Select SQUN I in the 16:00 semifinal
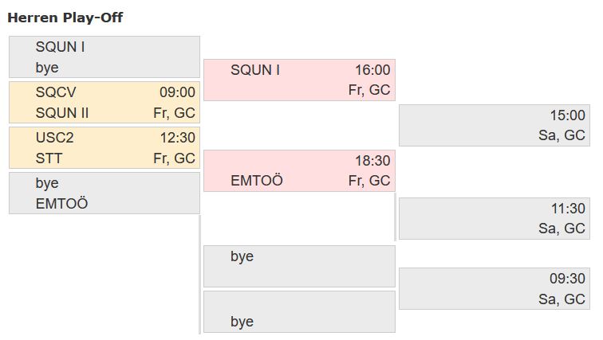The image size is (603, 340). tap(255, 70)
